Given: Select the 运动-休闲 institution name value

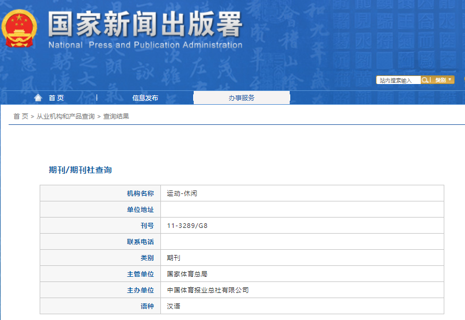Looking at the screenshot, I should 182,193.
